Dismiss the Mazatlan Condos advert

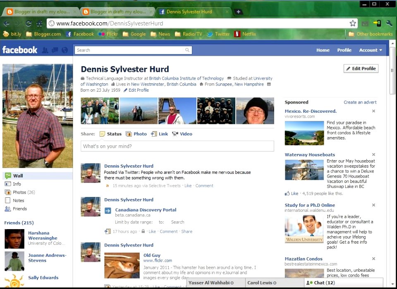click(x=373, y=259)
